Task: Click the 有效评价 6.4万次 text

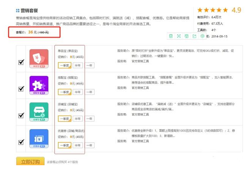Action: point(209,17)
